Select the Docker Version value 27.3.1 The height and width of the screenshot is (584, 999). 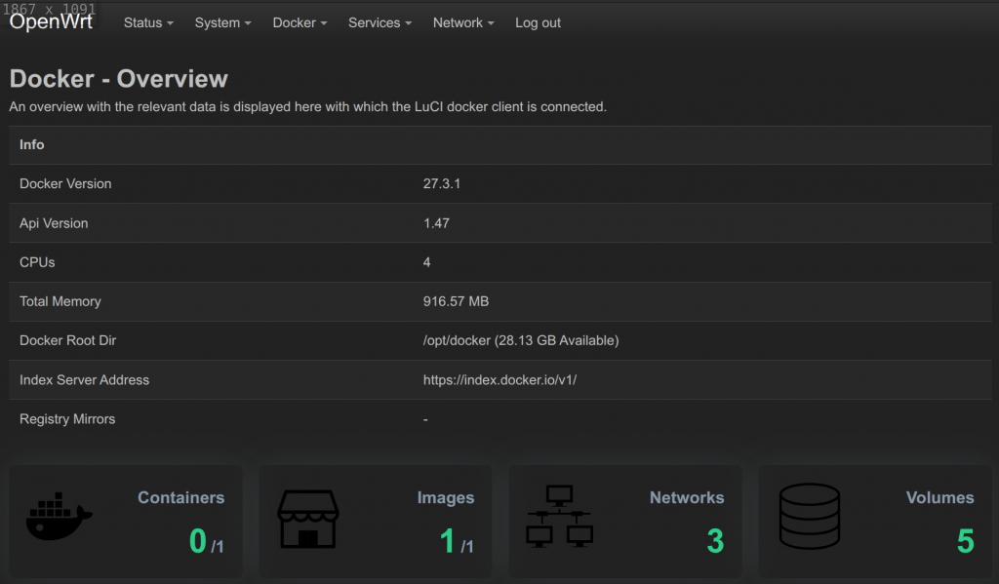(x=442, y=184)
